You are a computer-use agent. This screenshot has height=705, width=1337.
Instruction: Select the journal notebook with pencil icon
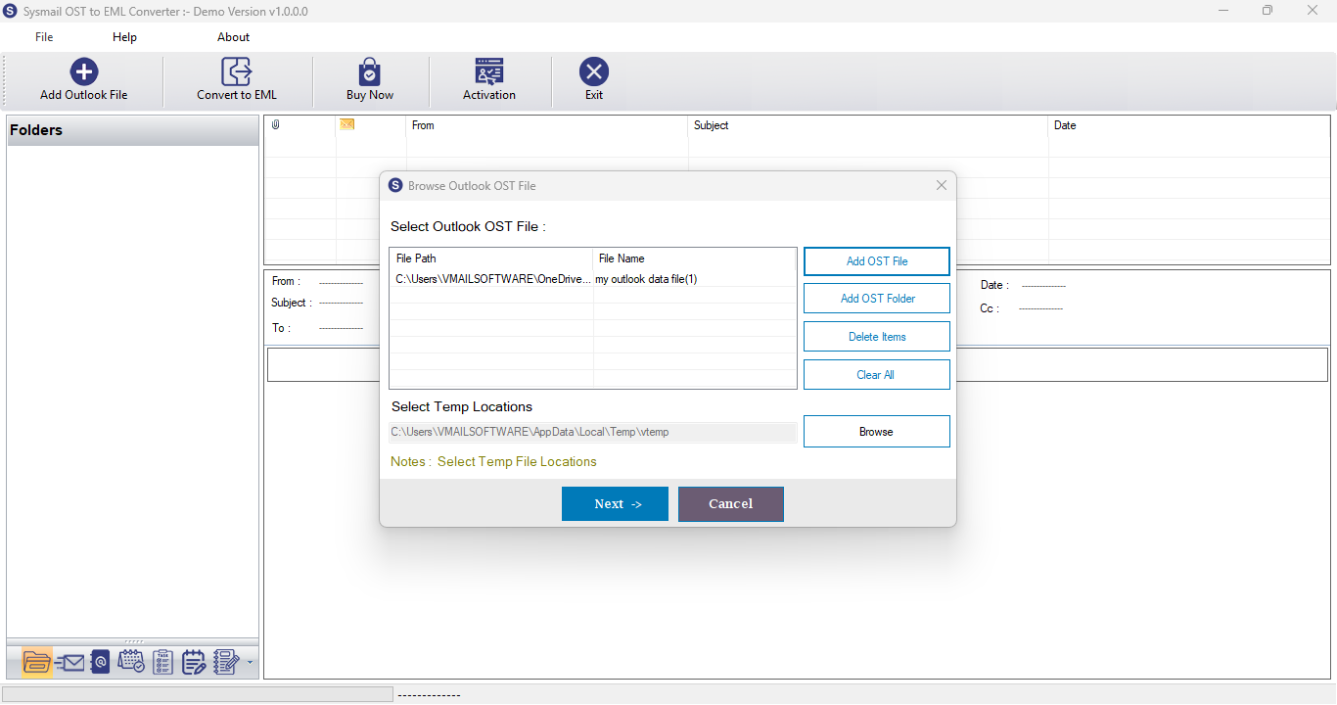coord(226,663)
